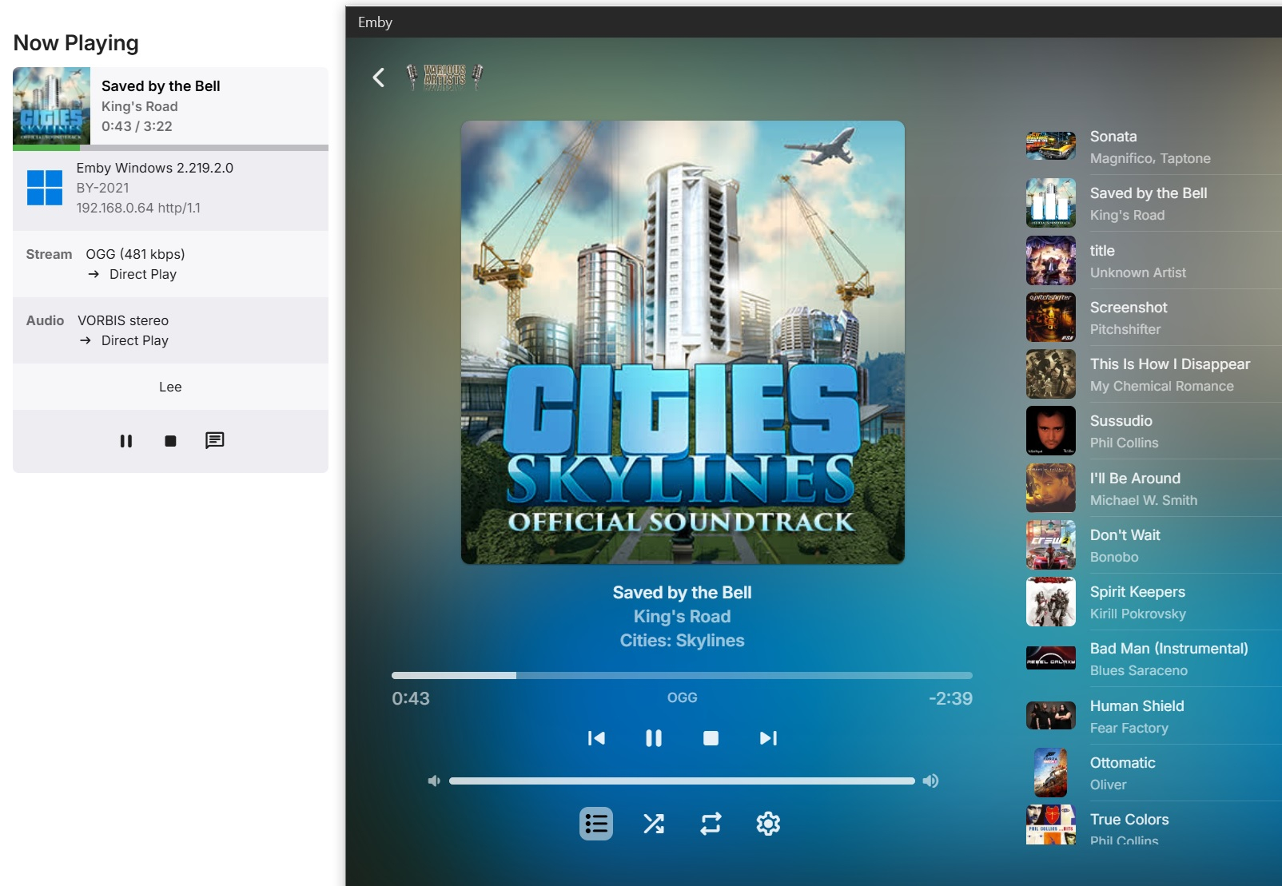The height and width of the screenshot is (886, 1282).
Task: Mute audio with the left speaker icon
Action: coord(434,781)
